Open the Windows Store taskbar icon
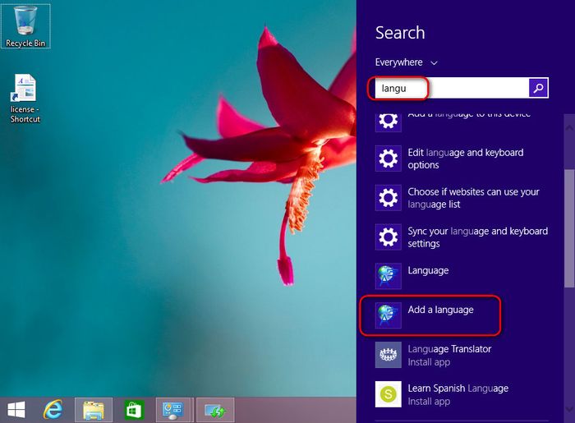The height and width of the screenshot is (423, 575). pos(132,409)
